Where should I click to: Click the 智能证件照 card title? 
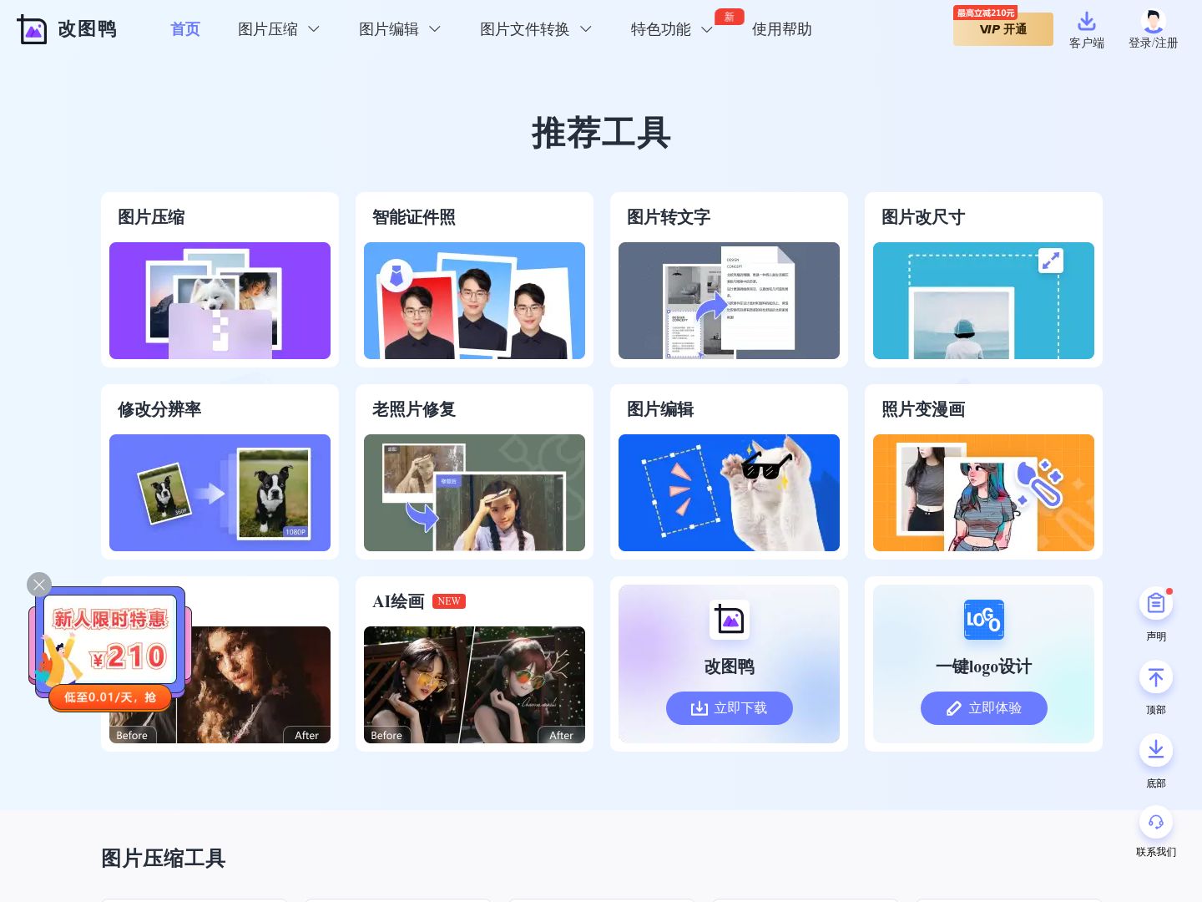coord(414,217)
